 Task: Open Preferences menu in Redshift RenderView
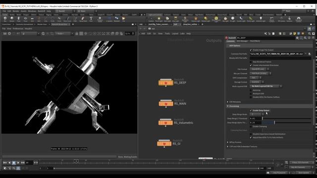[x=18, y=29]
